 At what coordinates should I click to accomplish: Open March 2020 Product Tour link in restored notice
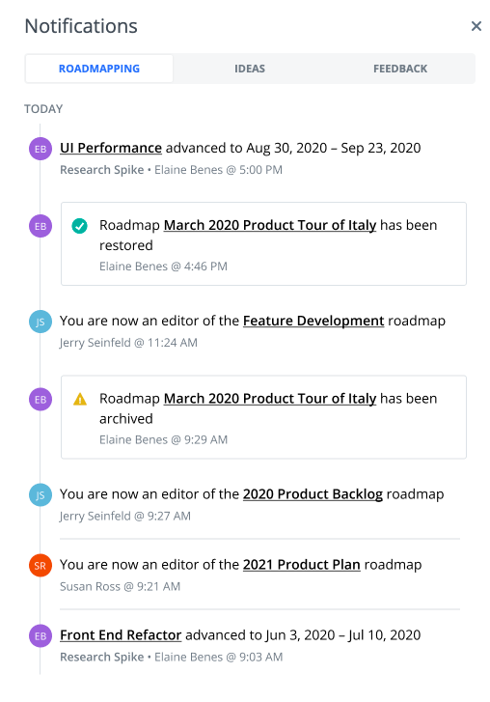click(x=269, y=225)
